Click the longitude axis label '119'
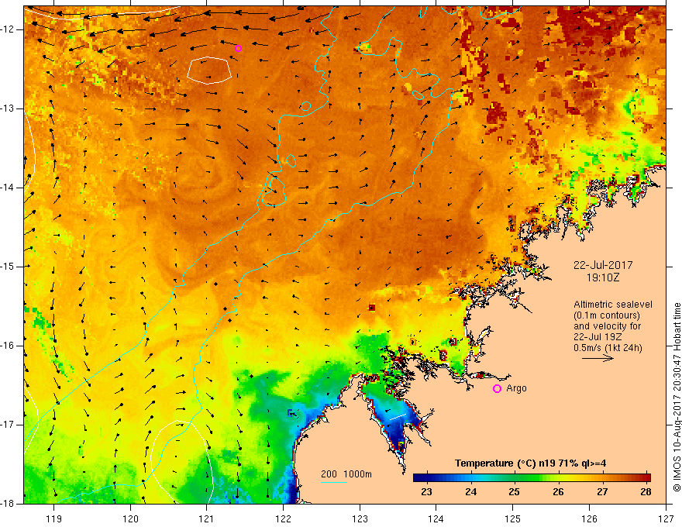 click(54, 518)
